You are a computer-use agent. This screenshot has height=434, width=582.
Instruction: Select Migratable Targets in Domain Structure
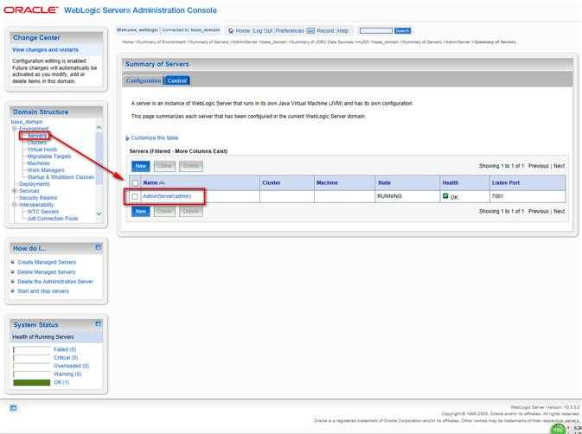(49, 156)
